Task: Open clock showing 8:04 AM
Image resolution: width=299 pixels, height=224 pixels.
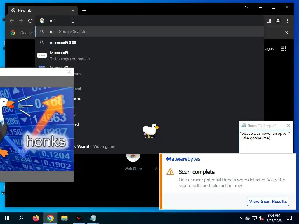Action: (x=274, y=218)
